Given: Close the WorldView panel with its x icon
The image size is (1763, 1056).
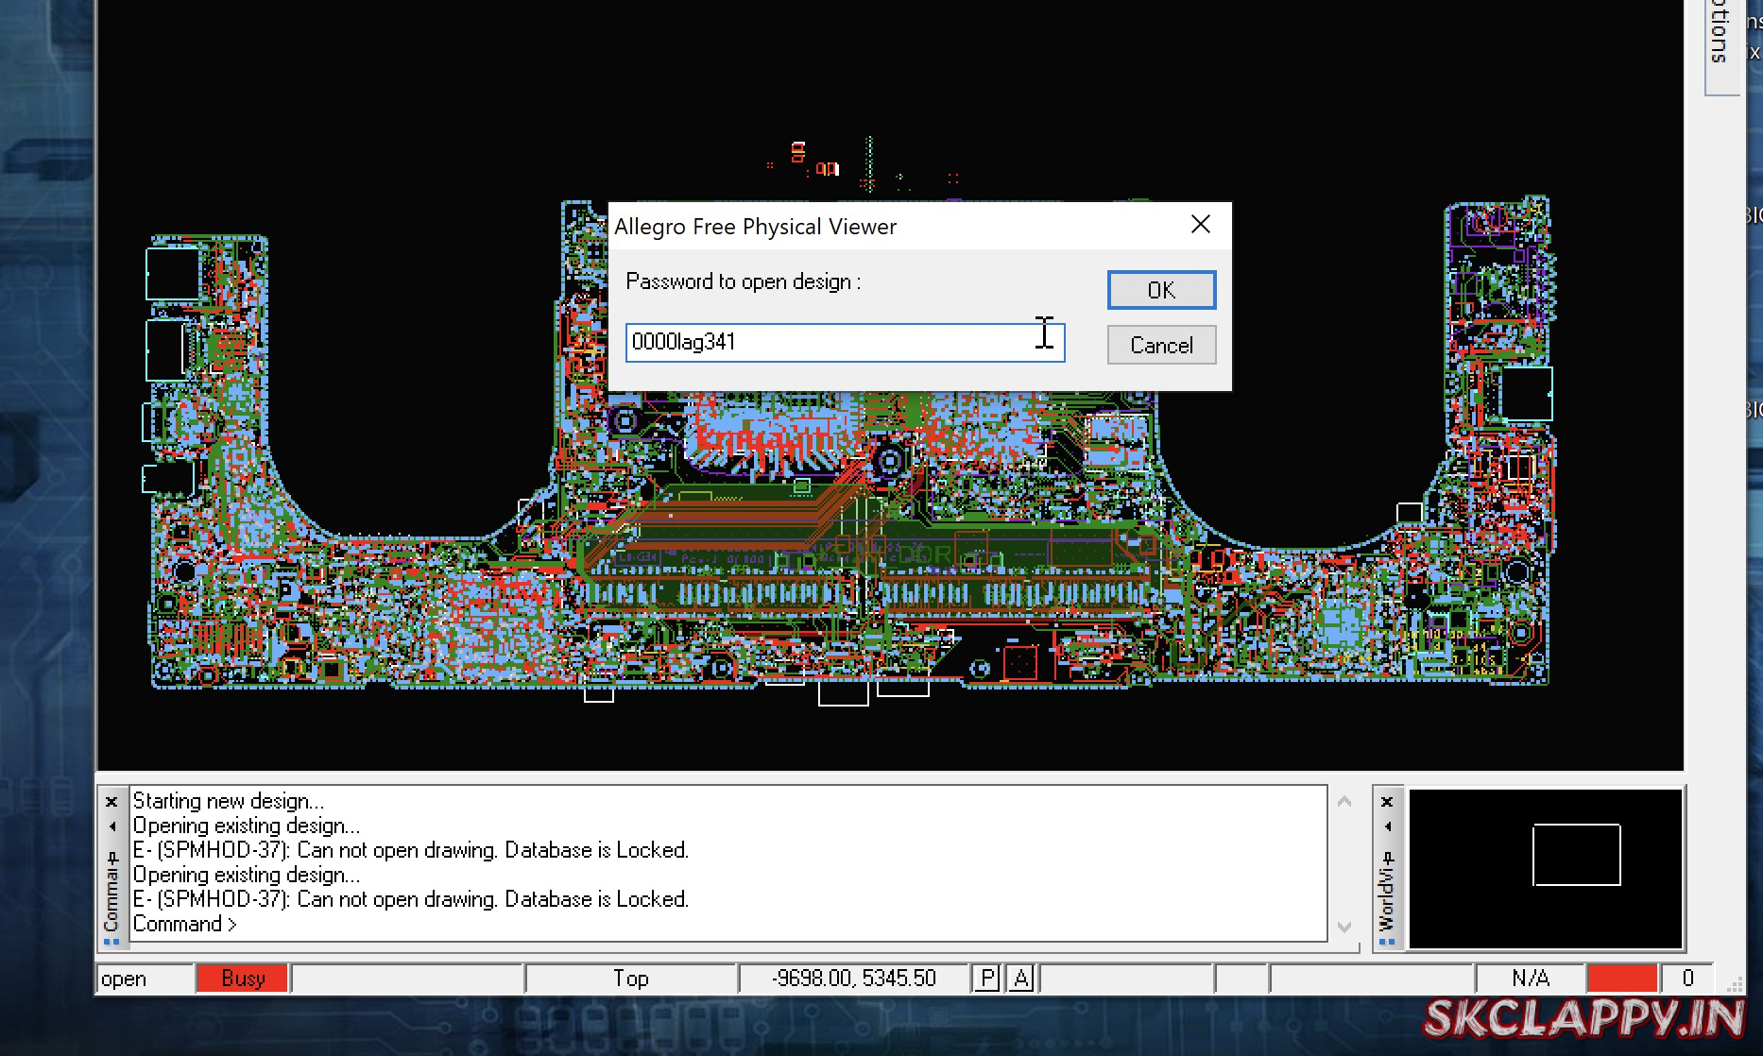Looking at the screenshot, I should click(1387, 802).
